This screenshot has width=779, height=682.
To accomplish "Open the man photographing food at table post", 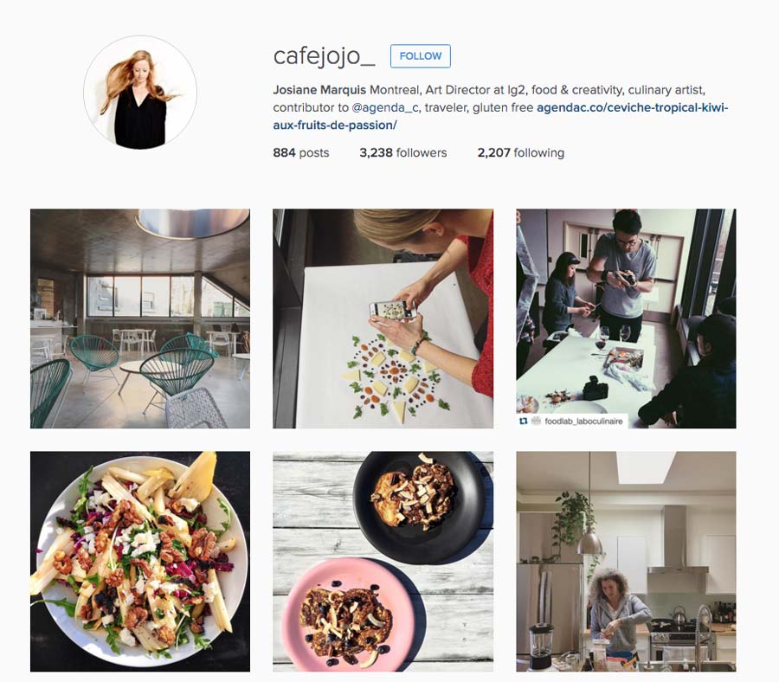I will (x=626, y=318).
